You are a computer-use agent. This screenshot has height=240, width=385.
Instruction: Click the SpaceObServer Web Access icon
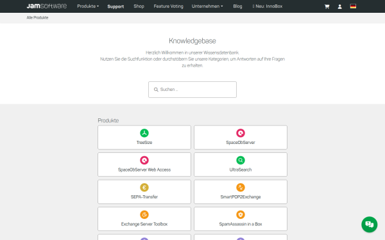point(144,160)
